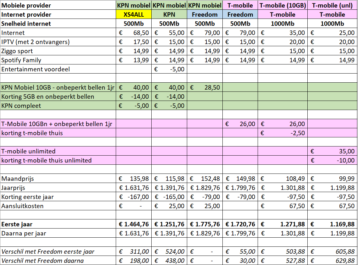This screenshot has height=265, width=358.
Task: Select the -10,00 korting unlimited cell
Action: click(x=333, y=160)
